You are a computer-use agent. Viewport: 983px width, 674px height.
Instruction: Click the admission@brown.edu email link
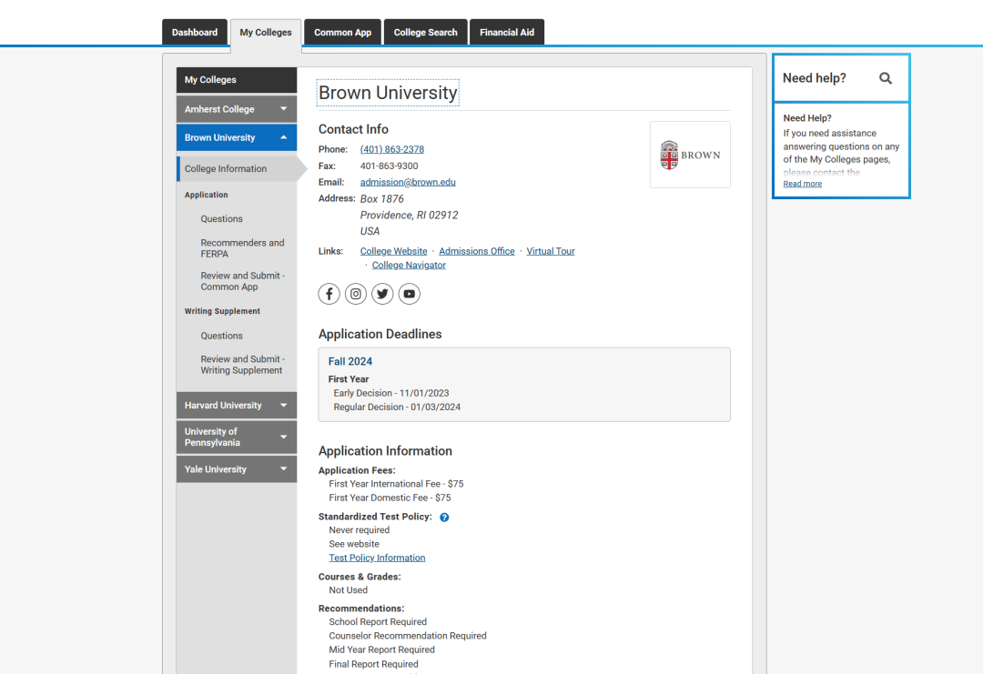(408, 182)
